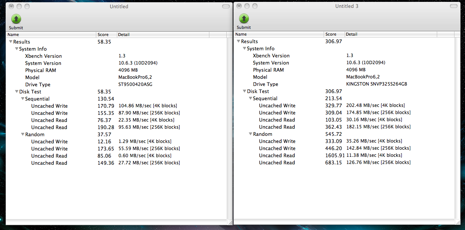Click overall score 58.35 on Results row
Screen dimensions: 465x230
pos(105,42)
